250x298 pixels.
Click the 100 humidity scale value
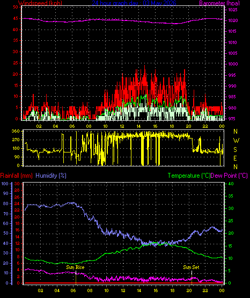point(5,184)
